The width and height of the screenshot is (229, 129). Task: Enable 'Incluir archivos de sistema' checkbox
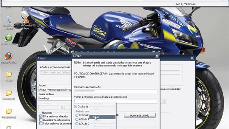[x=41, y=124]
